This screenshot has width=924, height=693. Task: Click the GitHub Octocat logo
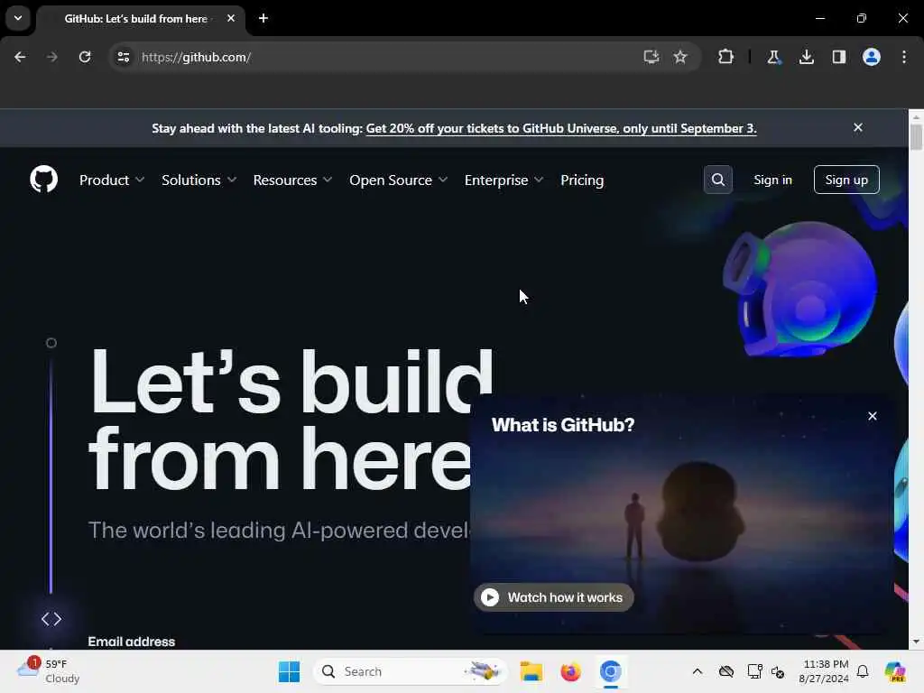pos(43,180)
